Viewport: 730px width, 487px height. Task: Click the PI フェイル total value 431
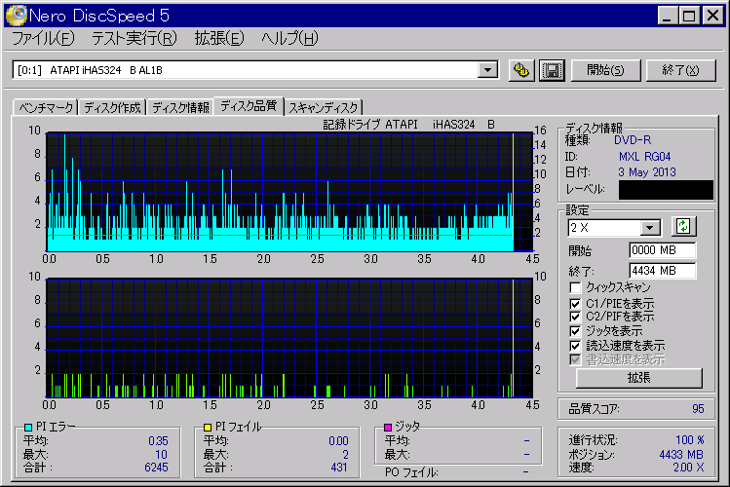(339, 467)
